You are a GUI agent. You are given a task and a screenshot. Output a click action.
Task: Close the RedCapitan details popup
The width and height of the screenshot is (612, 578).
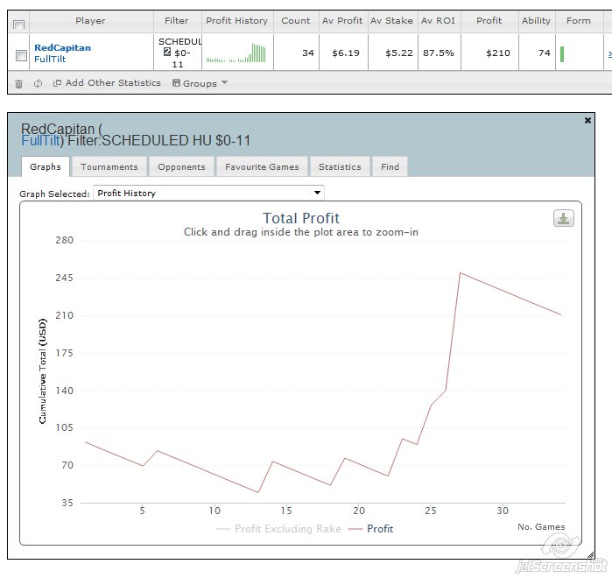587,120
